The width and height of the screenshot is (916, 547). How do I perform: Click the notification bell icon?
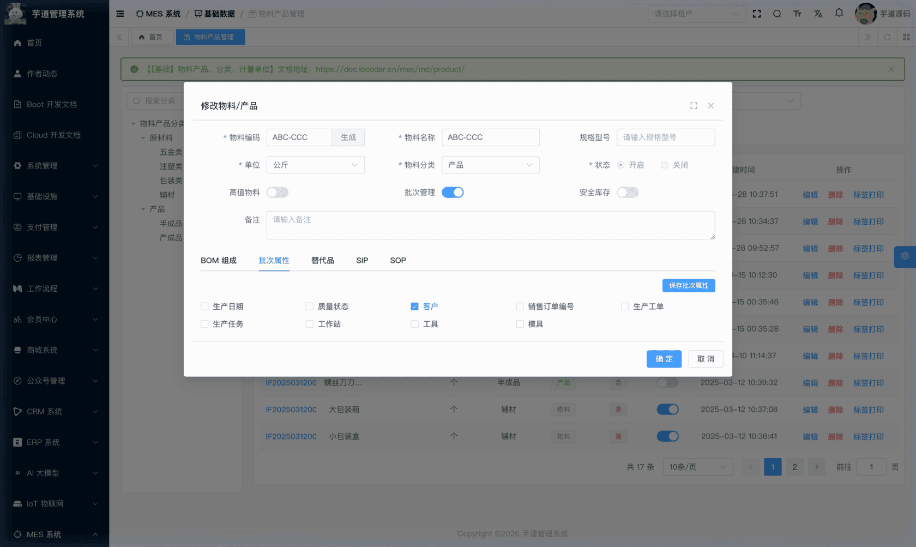point(839,14)
